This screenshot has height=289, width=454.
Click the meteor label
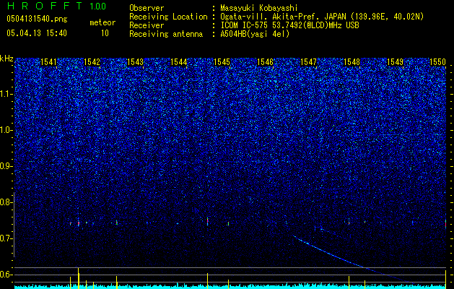[x=102, y=22]
